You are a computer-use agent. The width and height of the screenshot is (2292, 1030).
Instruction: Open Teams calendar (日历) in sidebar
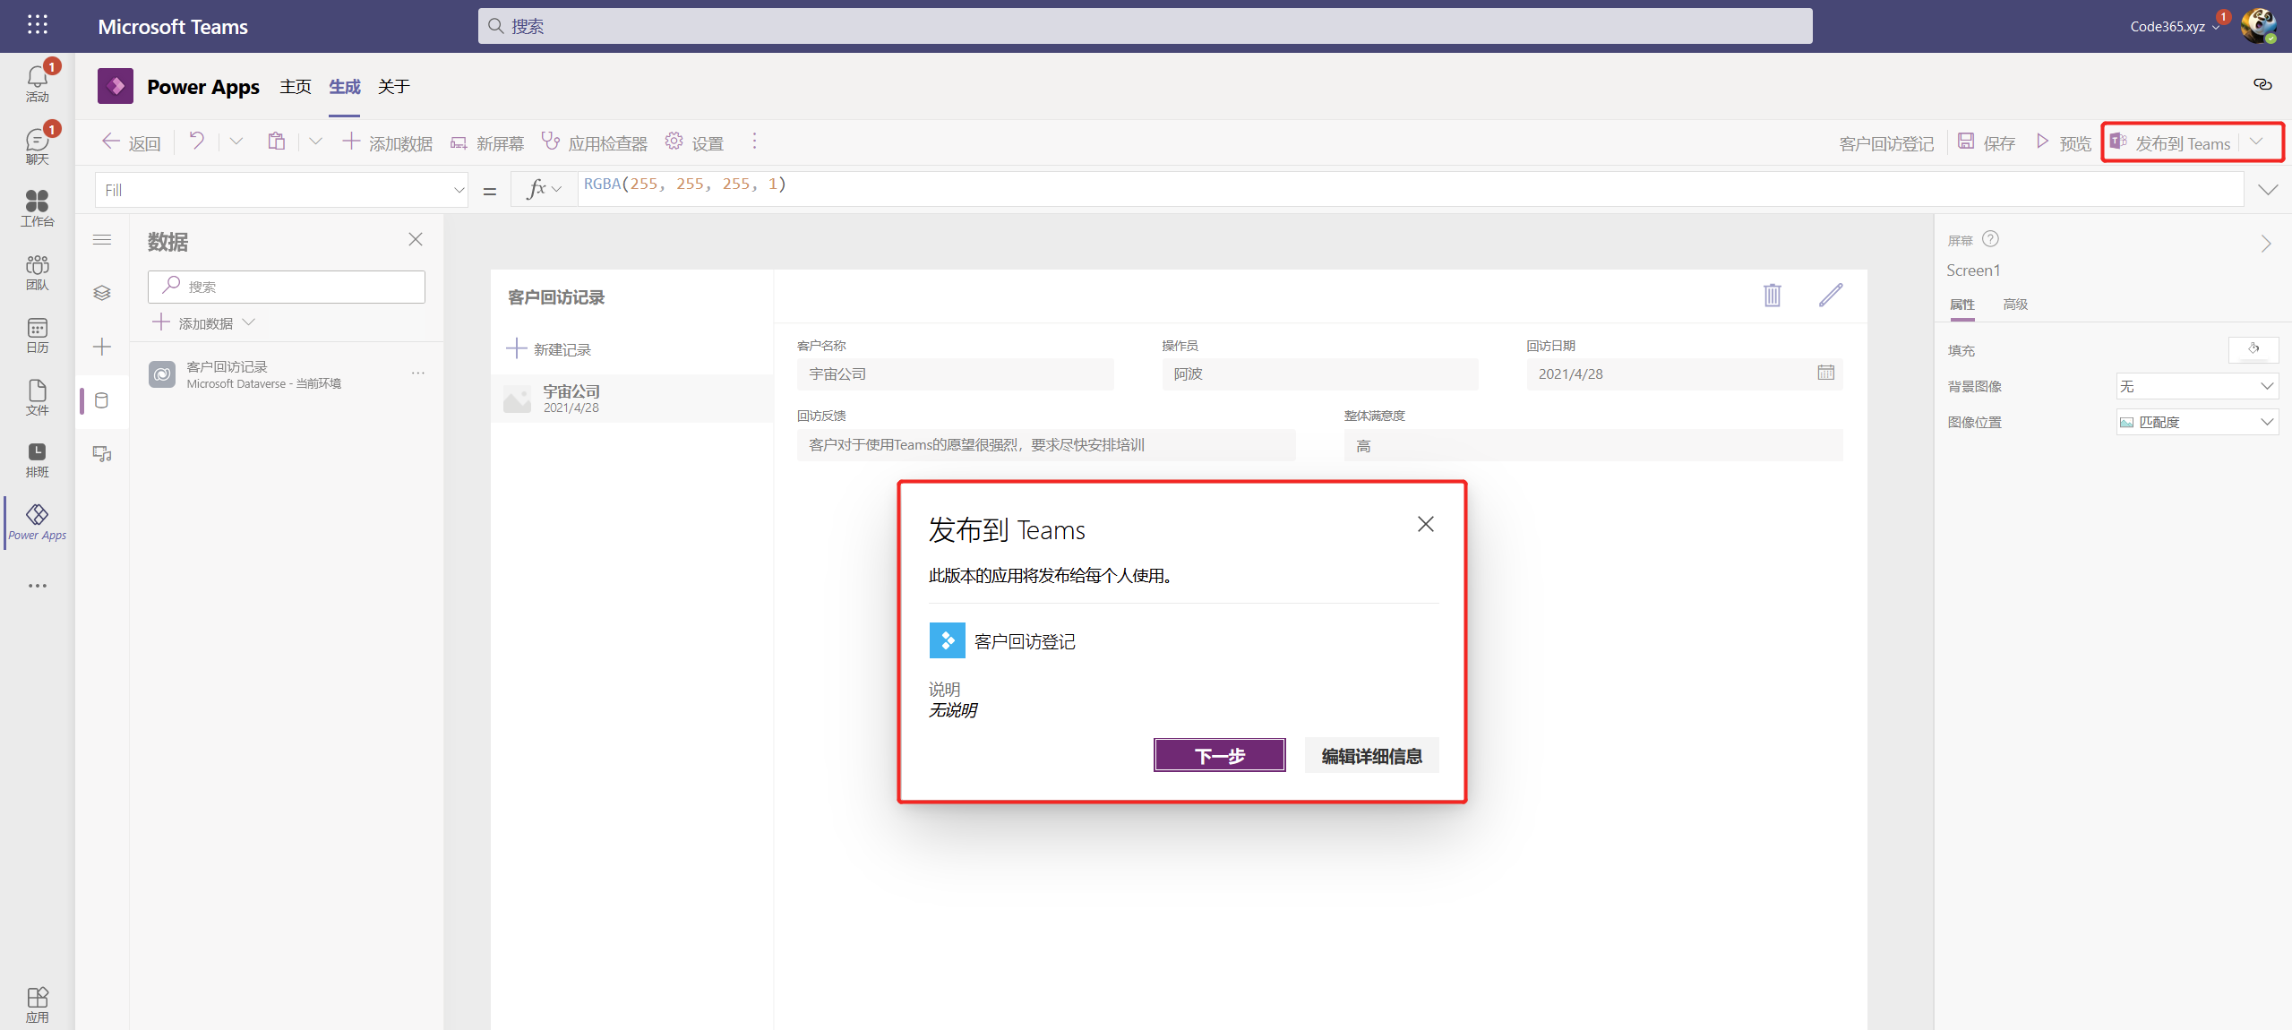(36, 333)
